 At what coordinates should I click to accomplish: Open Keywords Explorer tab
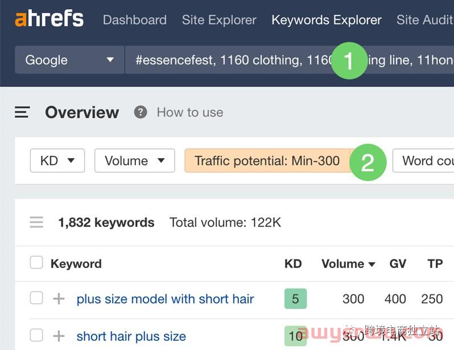[327, 20]
